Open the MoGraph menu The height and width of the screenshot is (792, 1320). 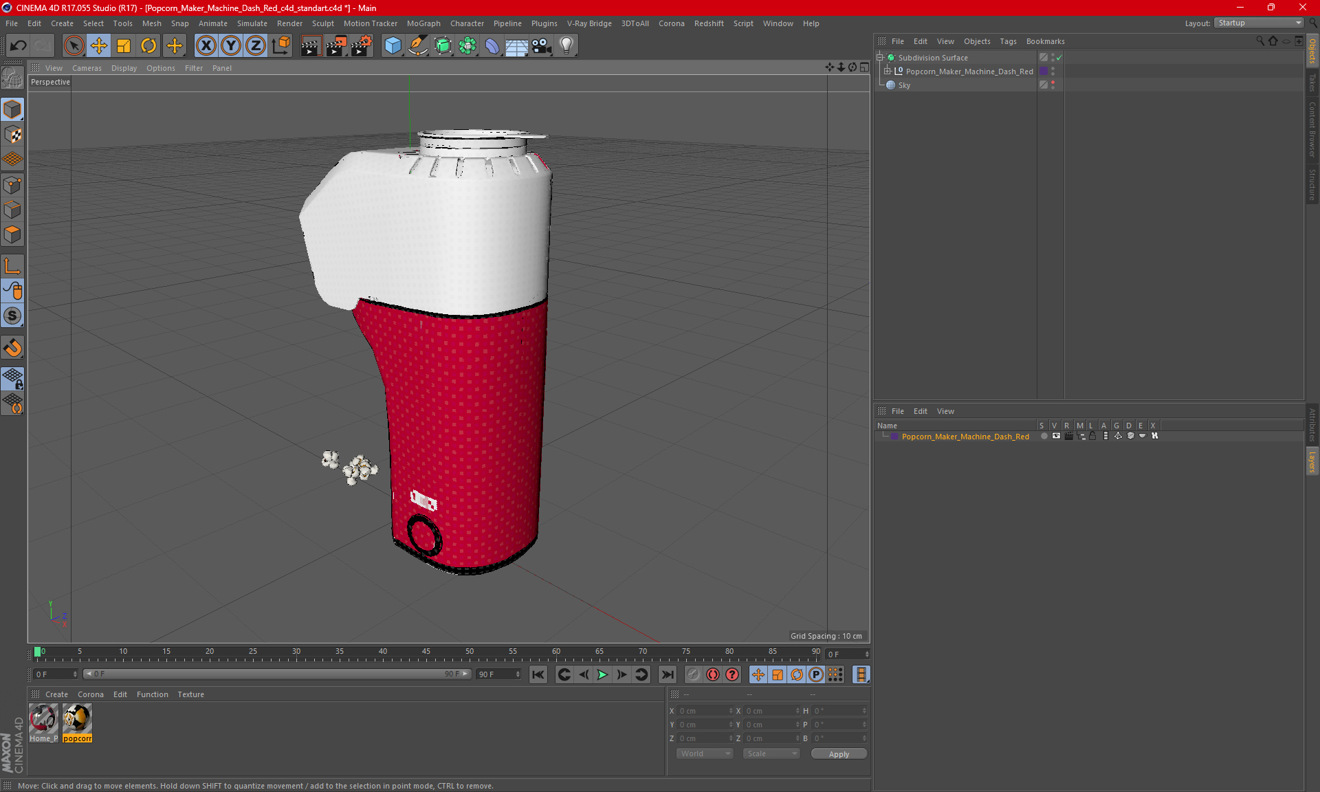coord(423,23)
